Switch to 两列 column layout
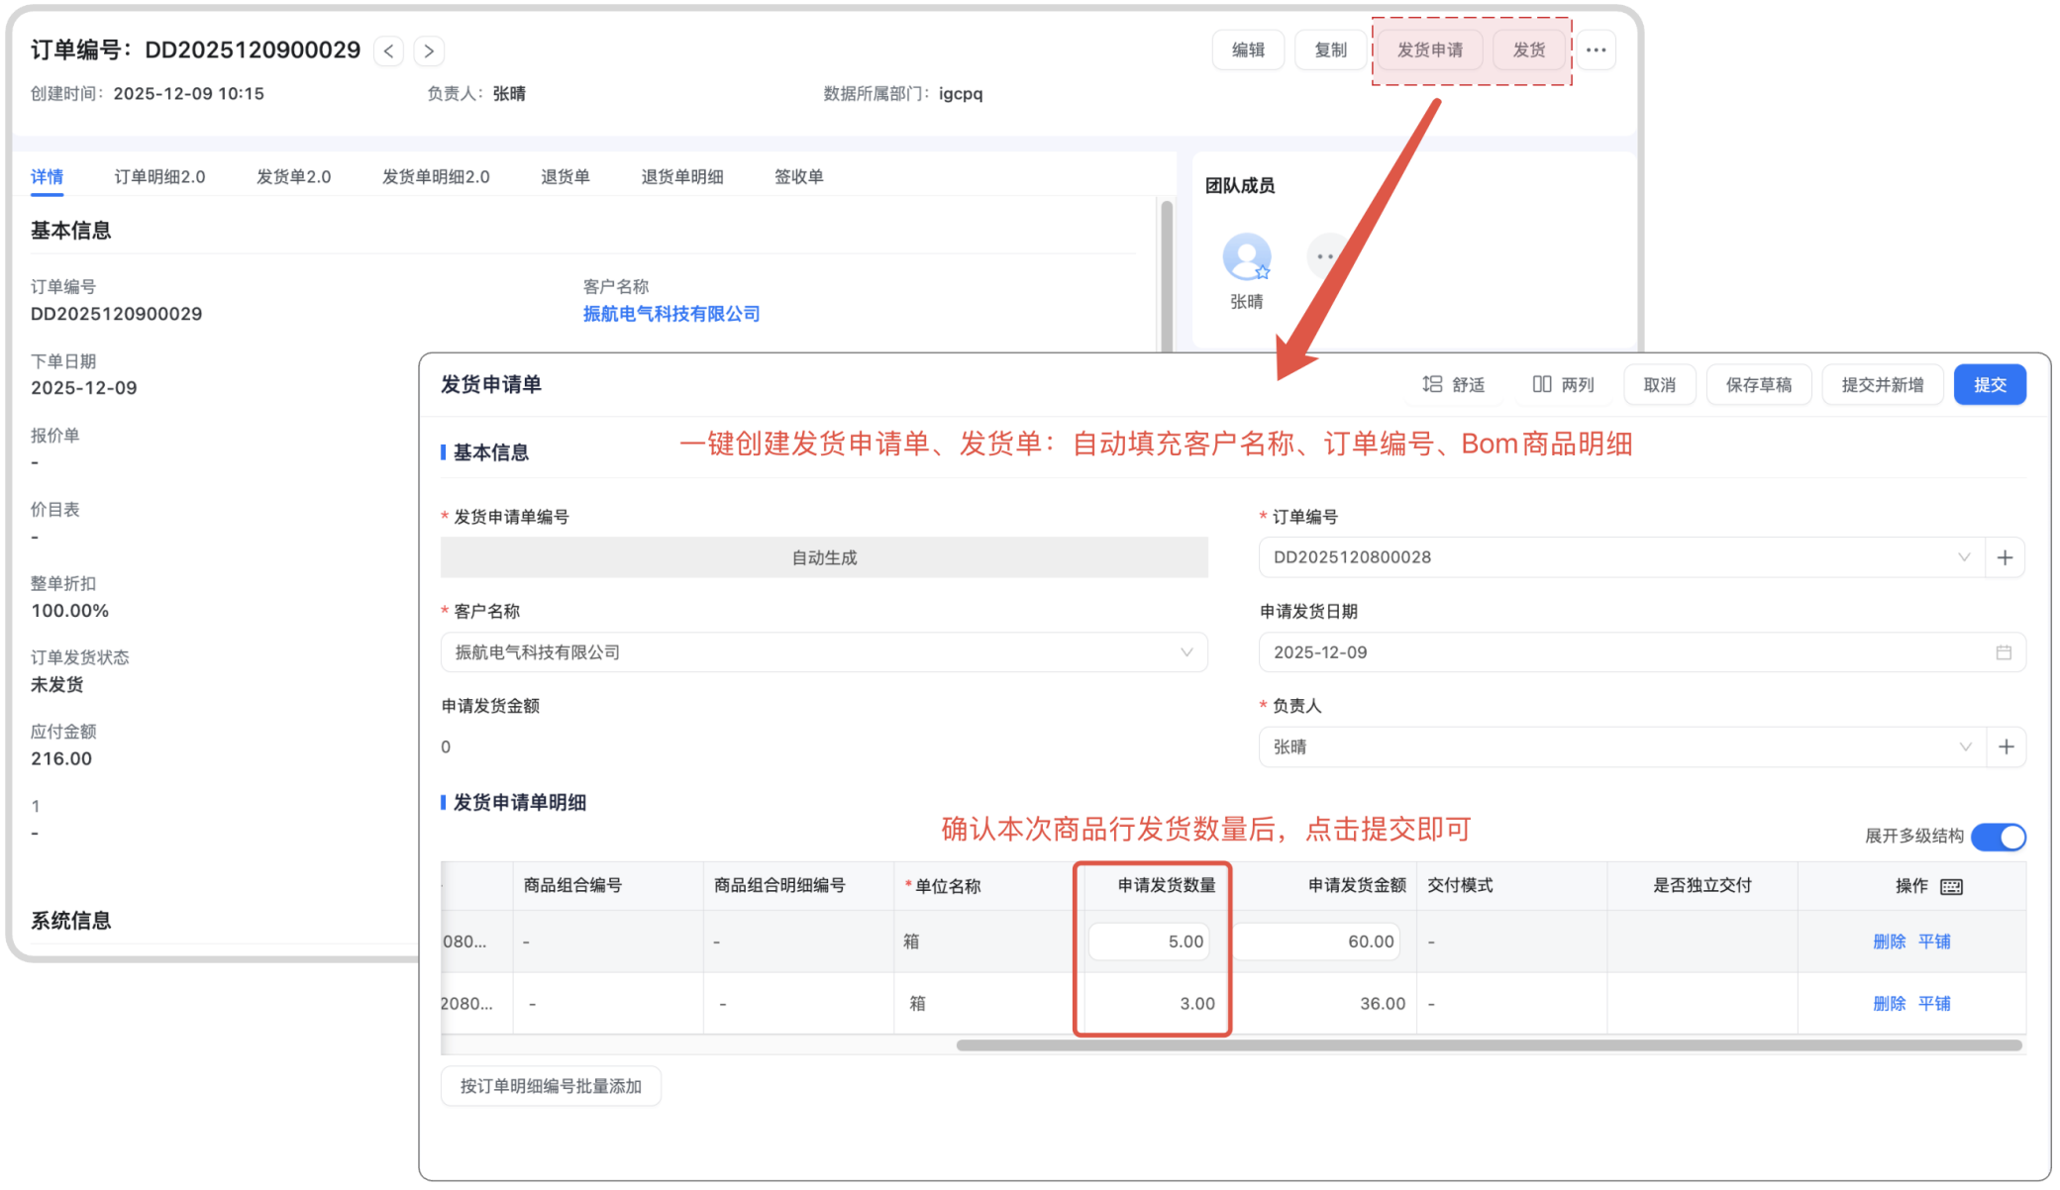This screenshot has height=1190, width=2060. pos(1563,384)
